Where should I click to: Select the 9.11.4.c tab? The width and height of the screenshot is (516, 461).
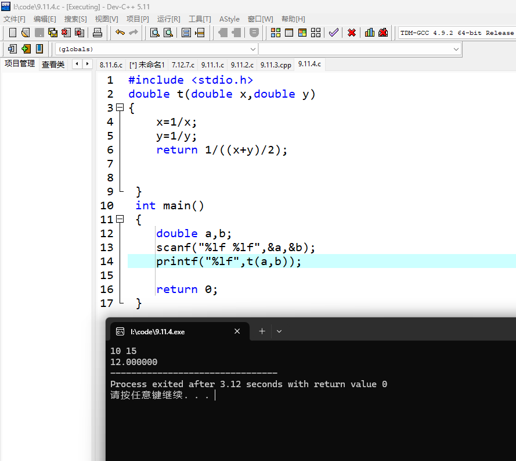tap(310, 64)
